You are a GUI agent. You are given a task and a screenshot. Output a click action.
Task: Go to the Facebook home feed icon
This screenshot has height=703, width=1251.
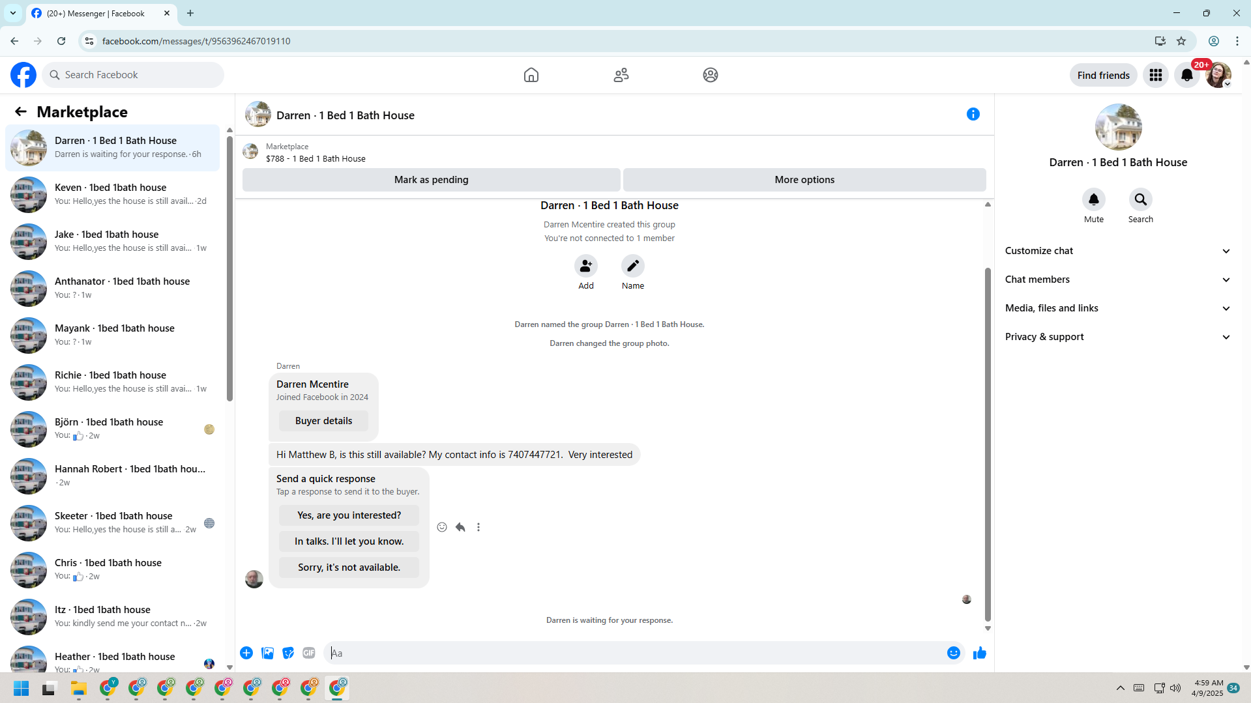click(531, 75)
